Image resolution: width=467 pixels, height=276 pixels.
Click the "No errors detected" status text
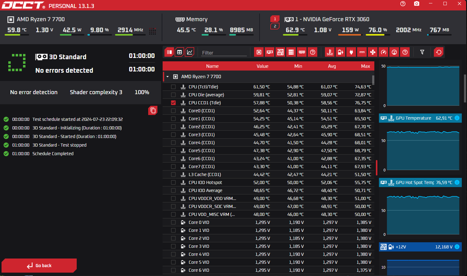(64, 71)
